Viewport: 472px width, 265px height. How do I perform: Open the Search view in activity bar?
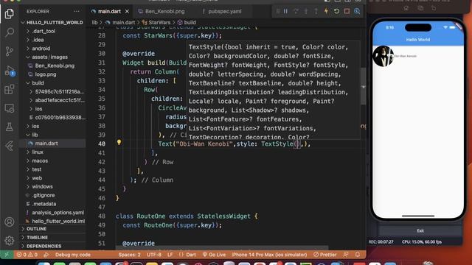tap(10, 32)
